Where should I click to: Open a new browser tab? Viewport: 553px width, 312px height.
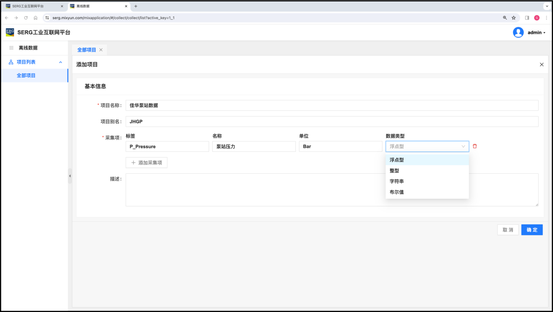[136, 6]
